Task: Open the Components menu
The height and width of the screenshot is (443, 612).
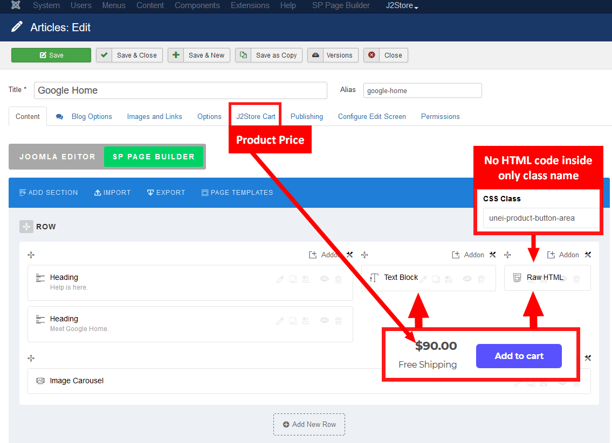Action: (x=197, y=5)
